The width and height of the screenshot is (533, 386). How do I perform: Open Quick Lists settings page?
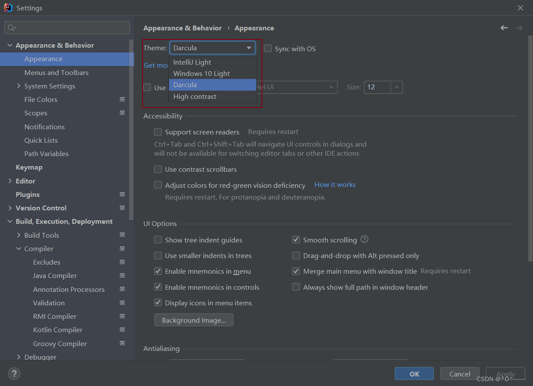click(x=41, y=140)
